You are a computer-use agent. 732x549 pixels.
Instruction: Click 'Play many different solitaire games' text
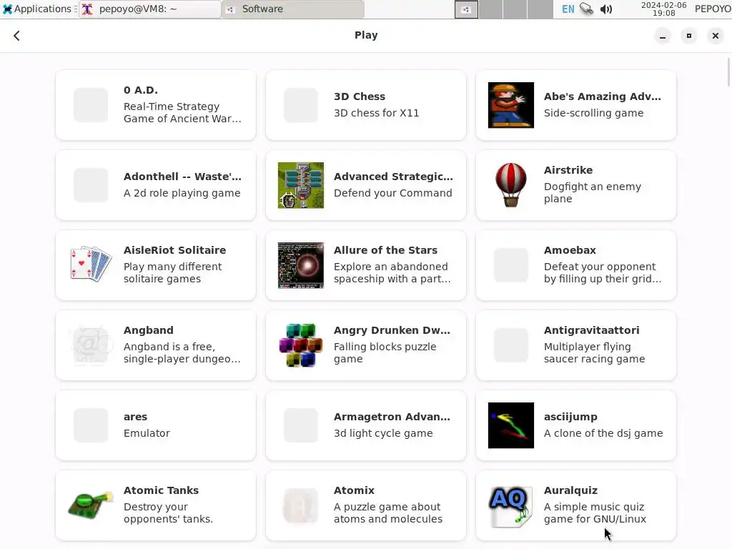tap(172, 272)
